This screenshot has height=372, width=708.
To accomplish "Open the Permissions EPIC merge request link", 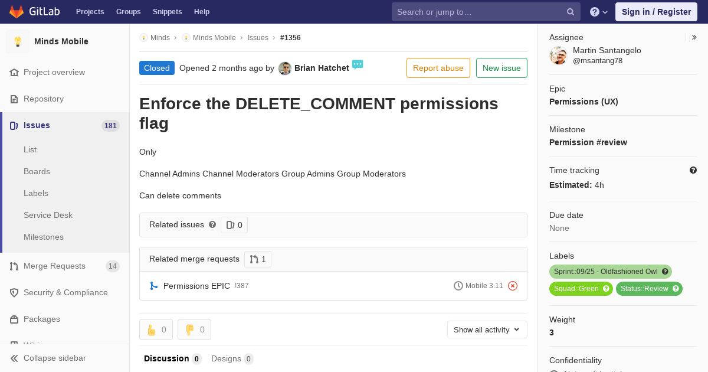I will click(x=196, y=286).
